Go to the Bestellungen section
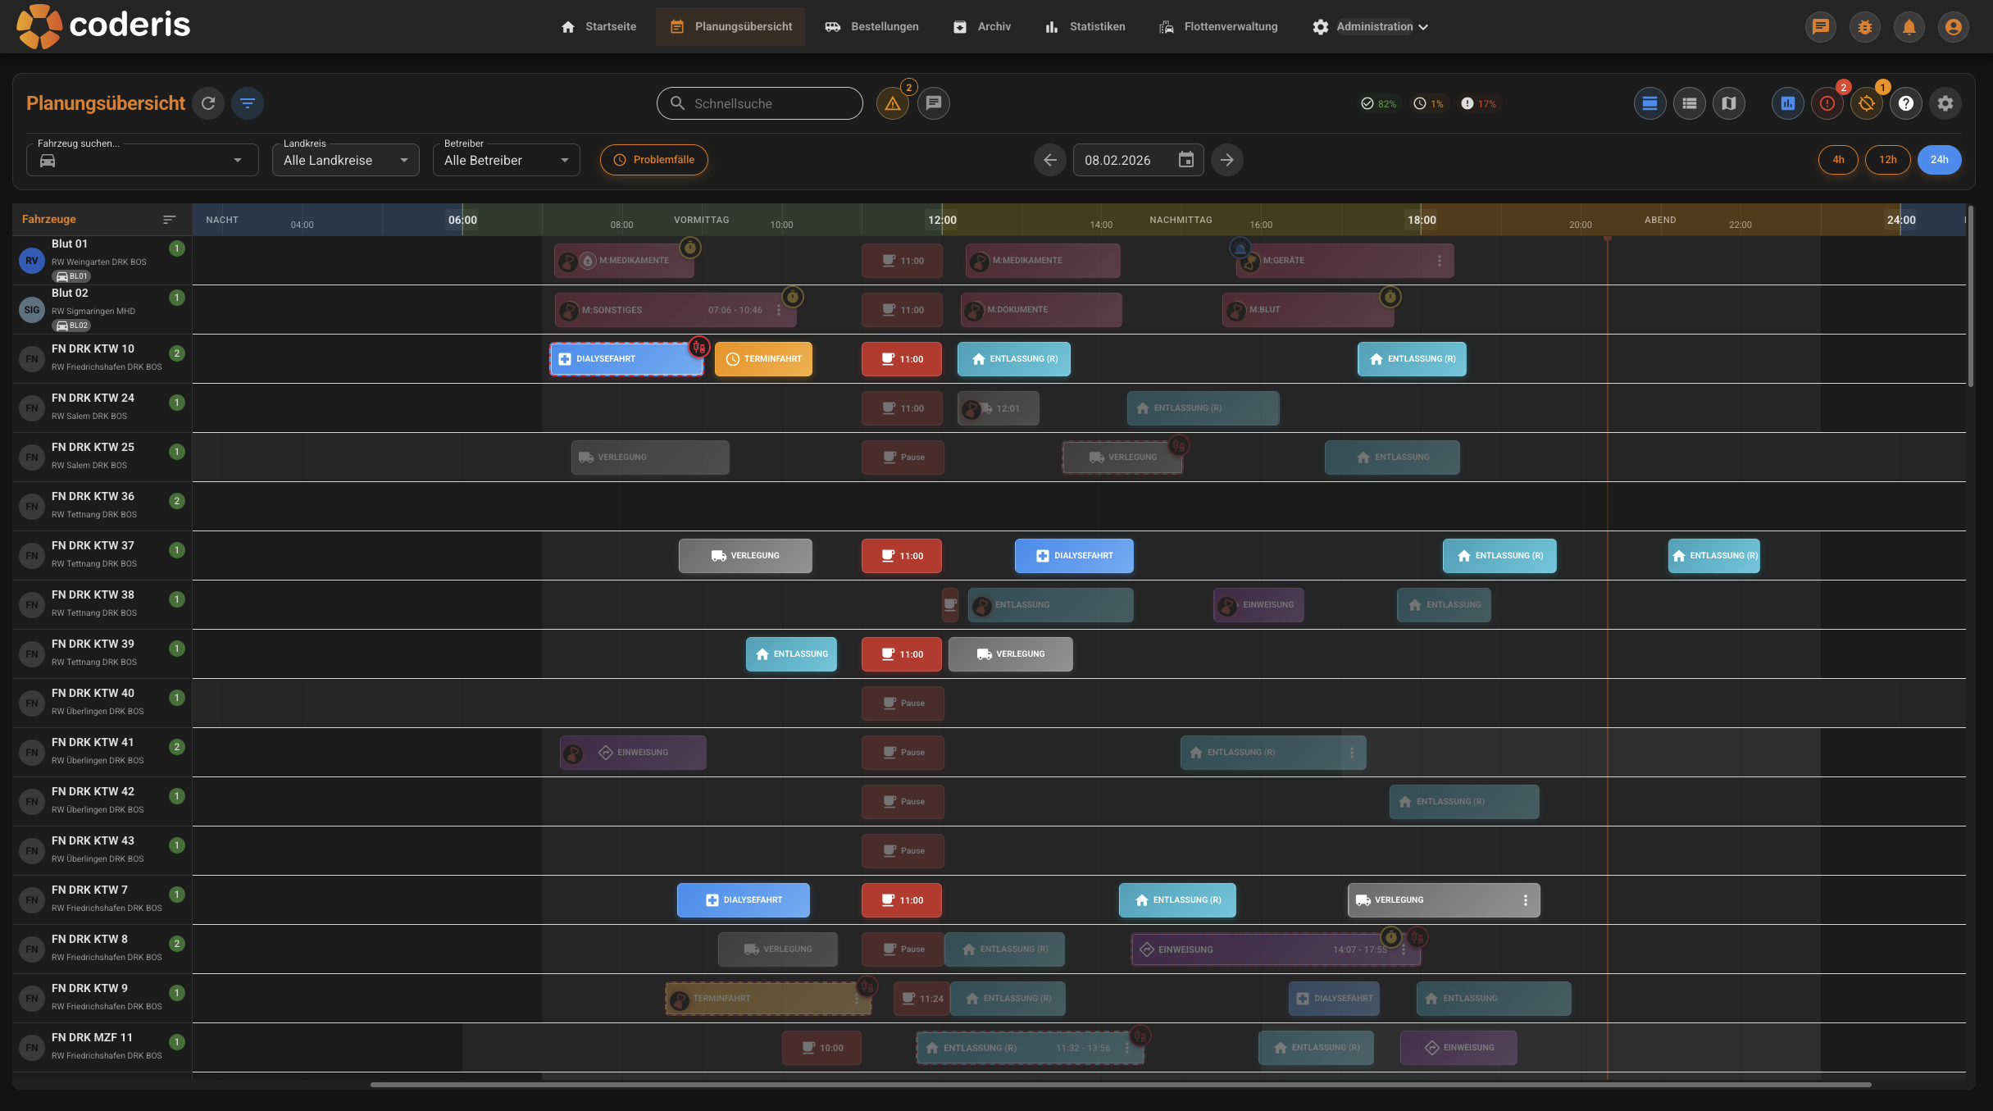The image size is (1993, 1111). pyautogui.click(x=871, y=26)
